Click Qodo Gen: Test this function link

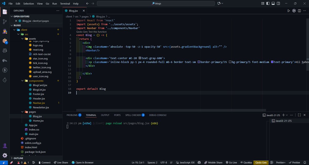coord(92,32)
